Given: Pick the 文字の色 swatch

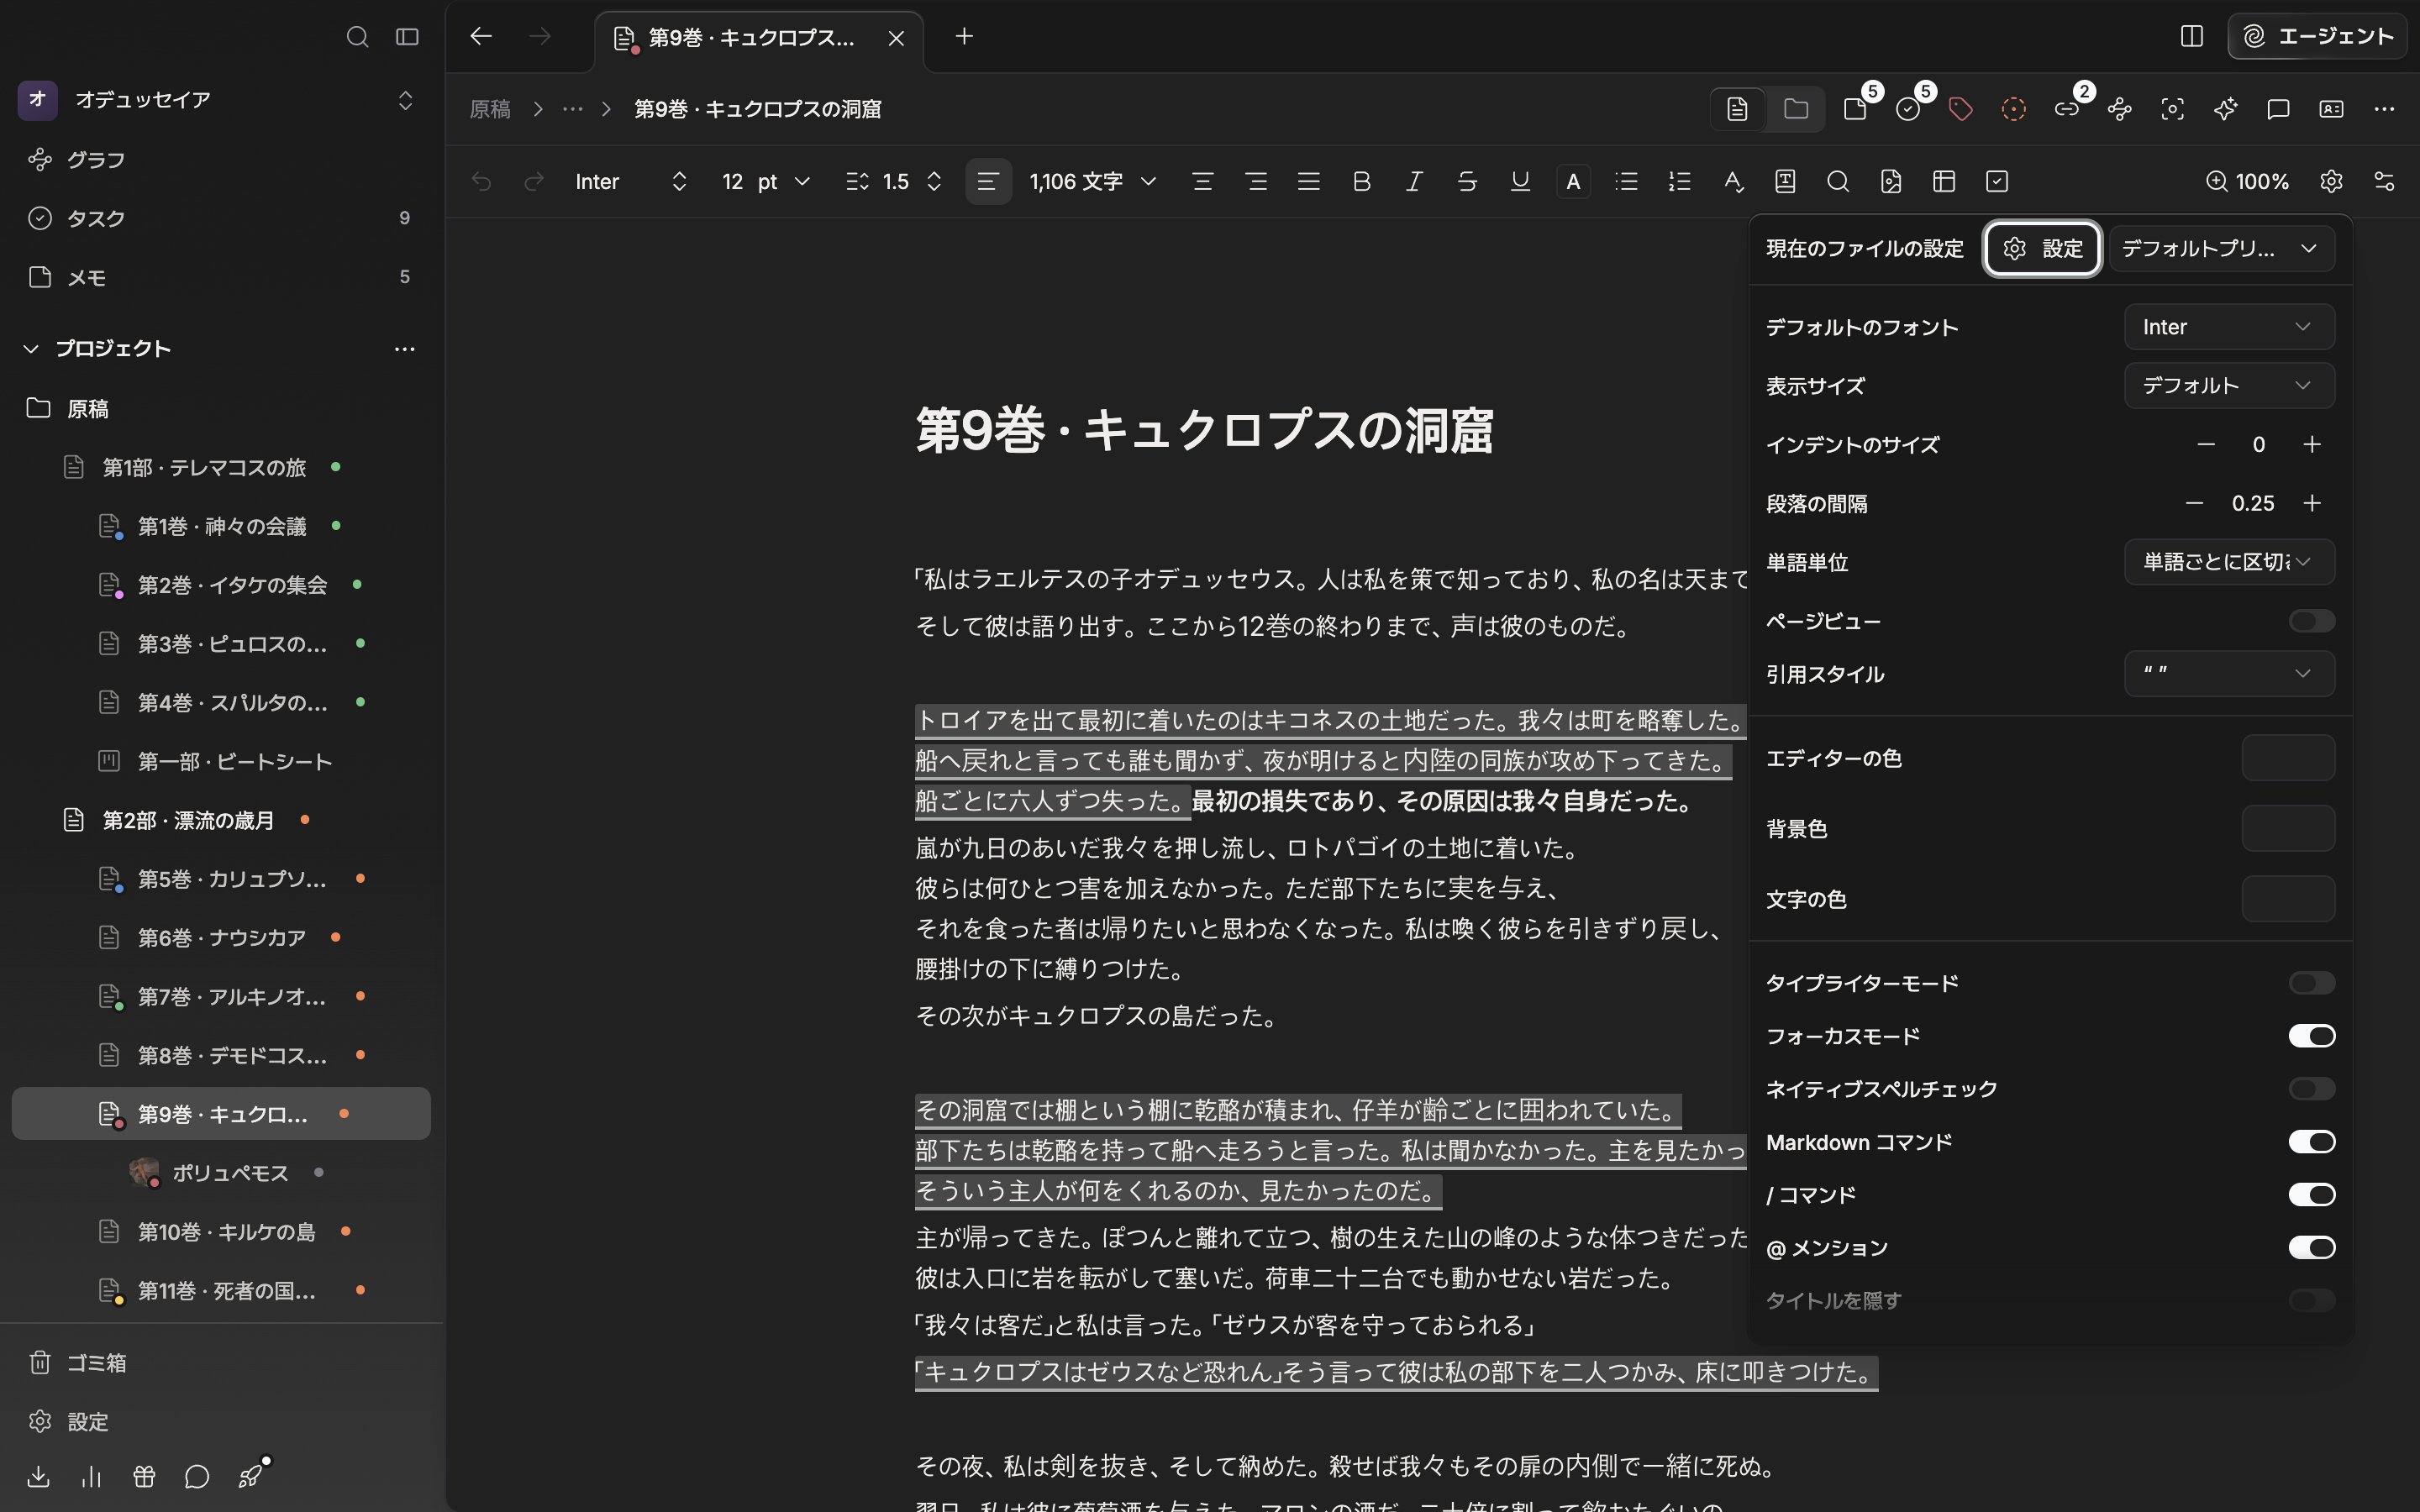Looking at the screenshot, I should [x=2288, y=899].
